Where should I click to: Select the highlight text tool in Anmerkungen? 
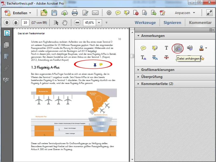[155, 48]
